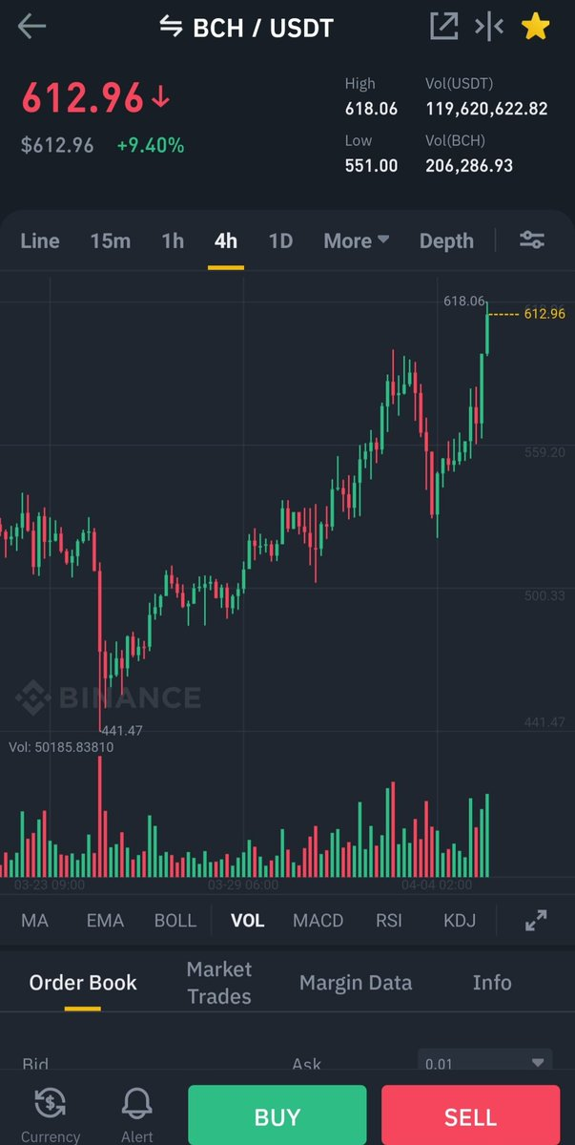575x1145 pixels.
Task: Select the Market Trades tab
Action: 219,983
